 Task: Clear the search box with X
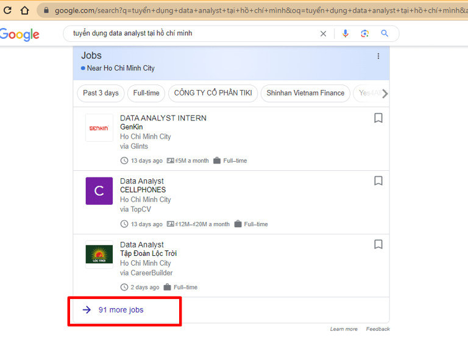click(323, 33)
